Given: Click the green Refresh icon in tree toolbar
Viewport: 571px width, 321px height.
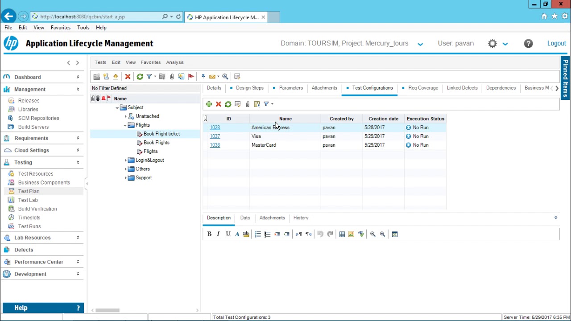Looking at the screenshot, I should click(140, 77).
